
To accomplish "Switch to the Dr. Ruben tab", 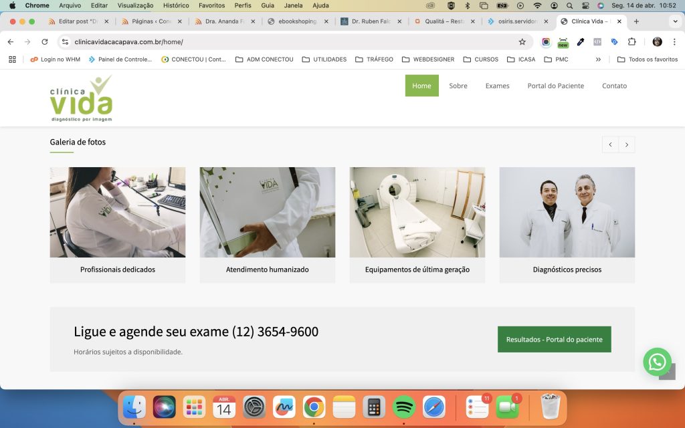I will pos(371,21).
